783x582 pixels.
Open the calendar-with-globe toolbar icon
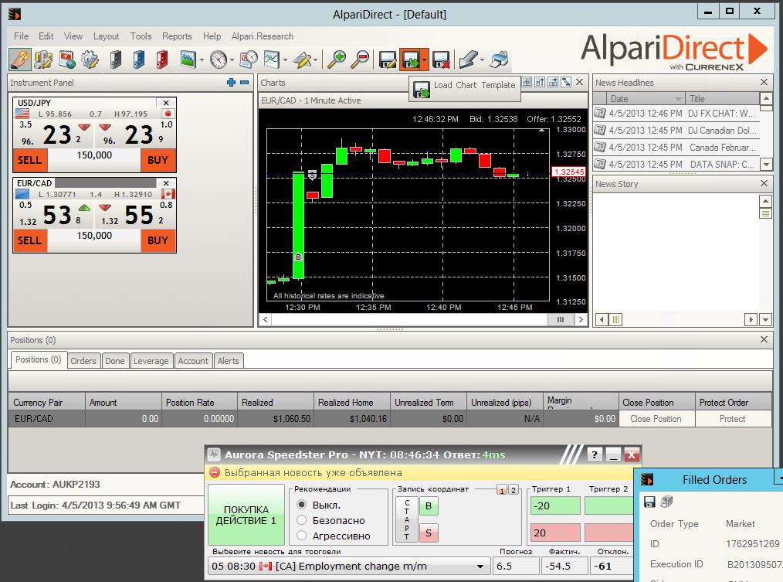click(67, 60)
